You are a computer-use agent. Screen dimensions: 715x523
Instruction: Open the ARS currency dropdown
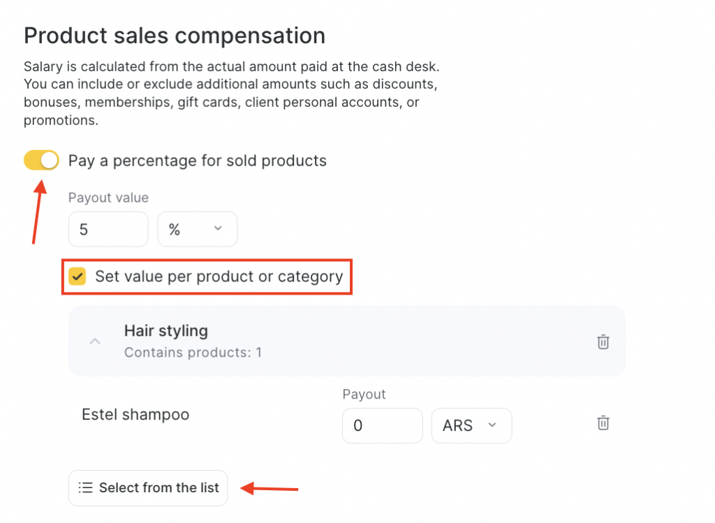tap(471, 425)
